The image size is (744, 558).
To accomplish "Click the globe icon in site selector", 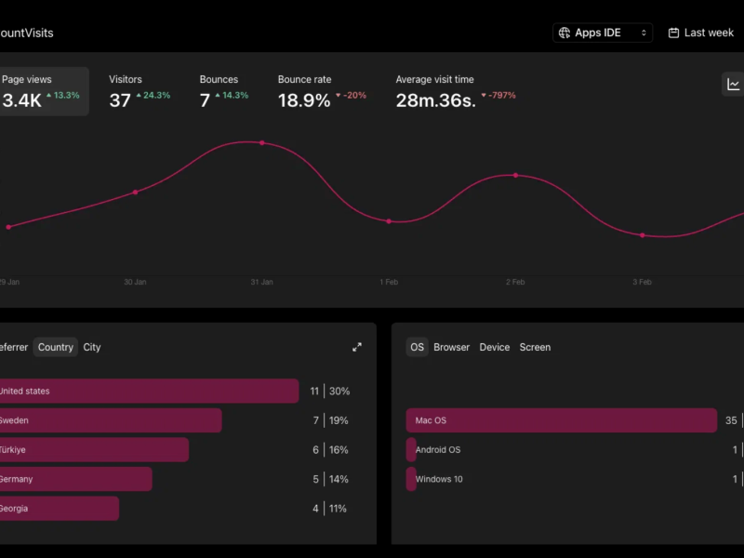I will point(565,33).
